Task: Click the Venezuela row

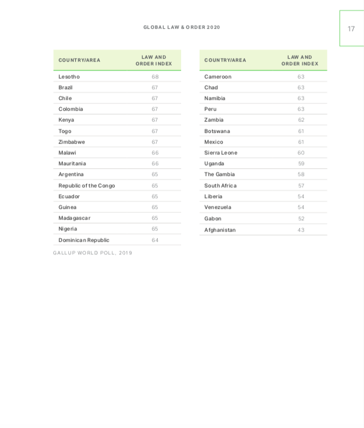Action: coord(263,207)
